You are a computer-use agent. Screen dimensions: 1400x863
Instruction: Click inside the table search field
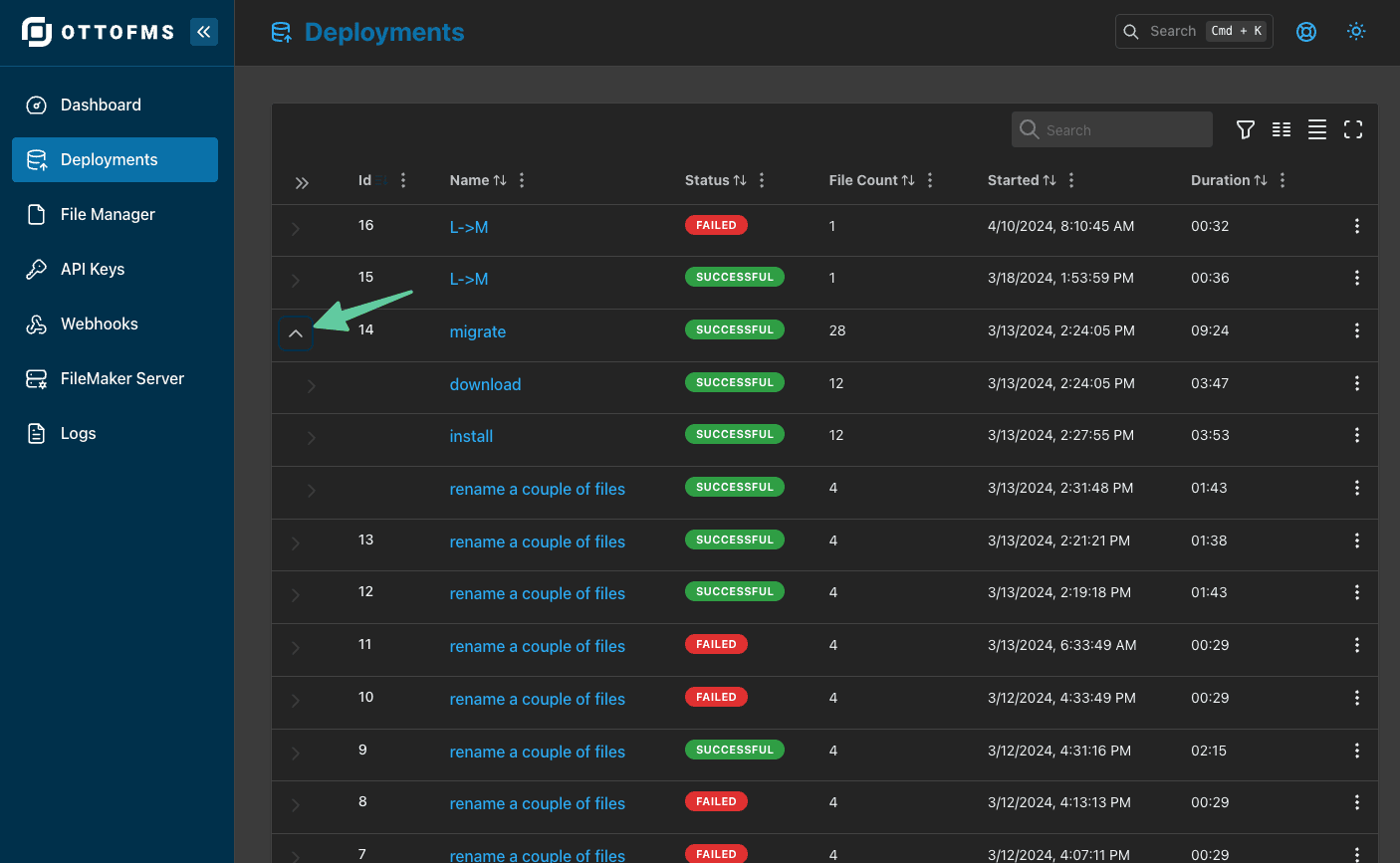click(1112, 129)
